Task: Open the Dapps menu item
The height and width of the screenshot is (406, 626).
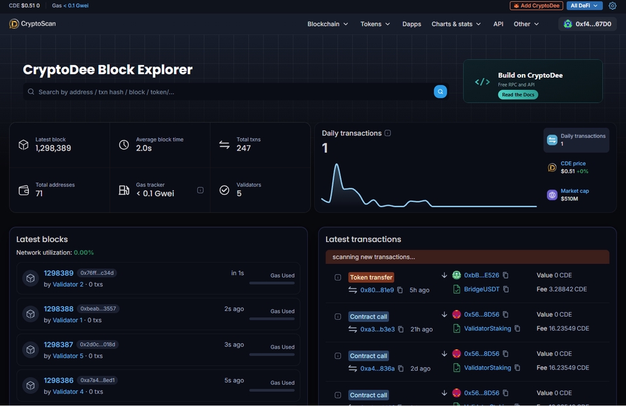Action: [411, 24]
